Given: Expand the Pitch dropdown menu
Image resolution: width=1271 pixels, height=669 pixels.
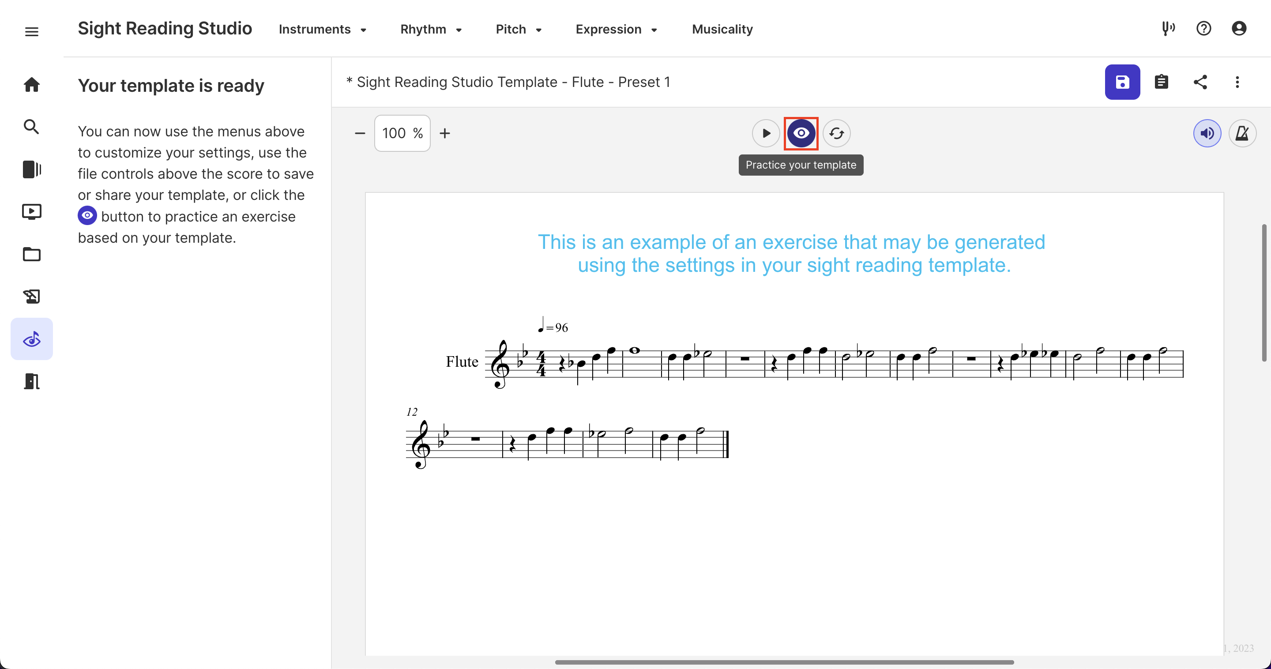Looking at the screenshot, I should [x=519, y=29].
